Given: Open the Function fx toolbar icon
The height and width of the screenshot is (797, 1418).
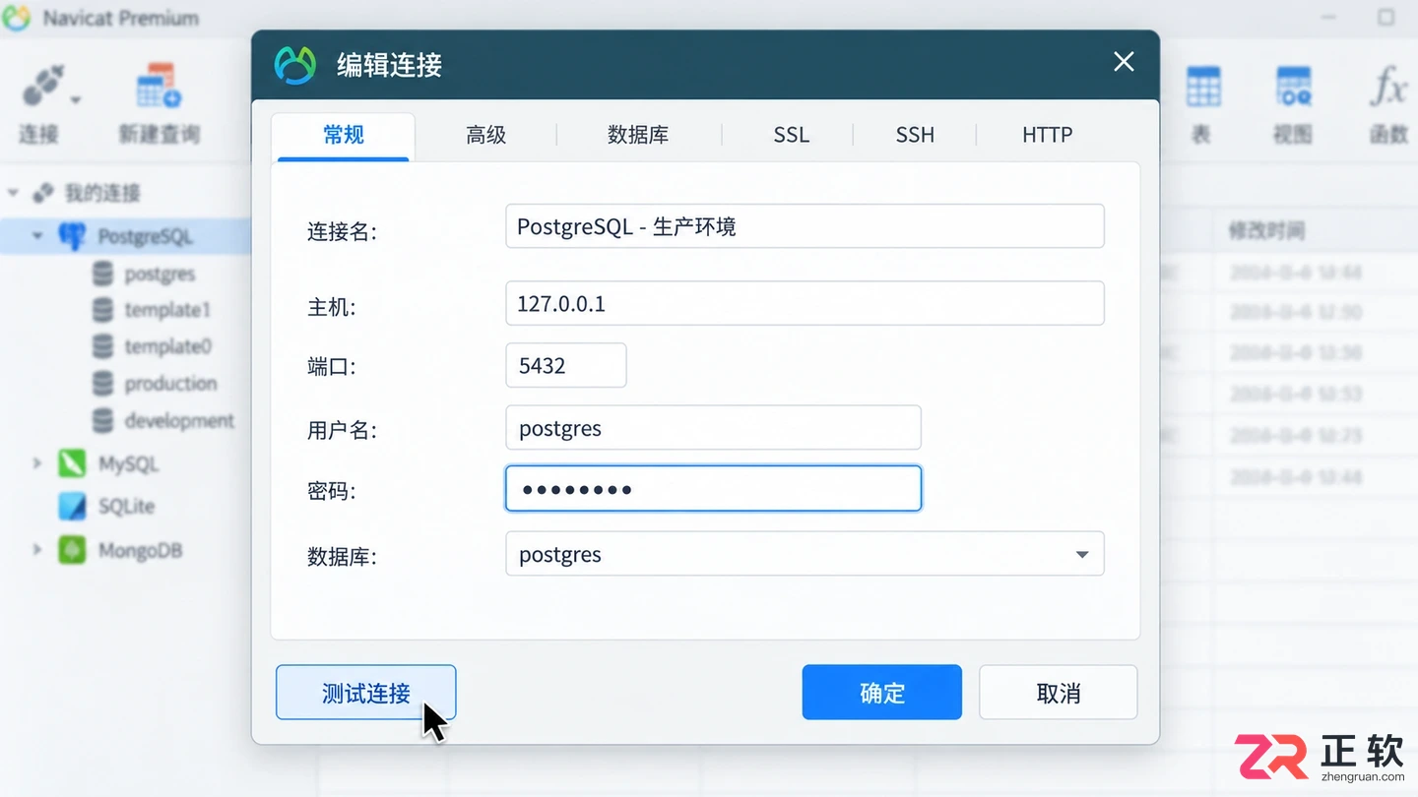Looking at the screenshot, I should click(x=1388, y=88).
